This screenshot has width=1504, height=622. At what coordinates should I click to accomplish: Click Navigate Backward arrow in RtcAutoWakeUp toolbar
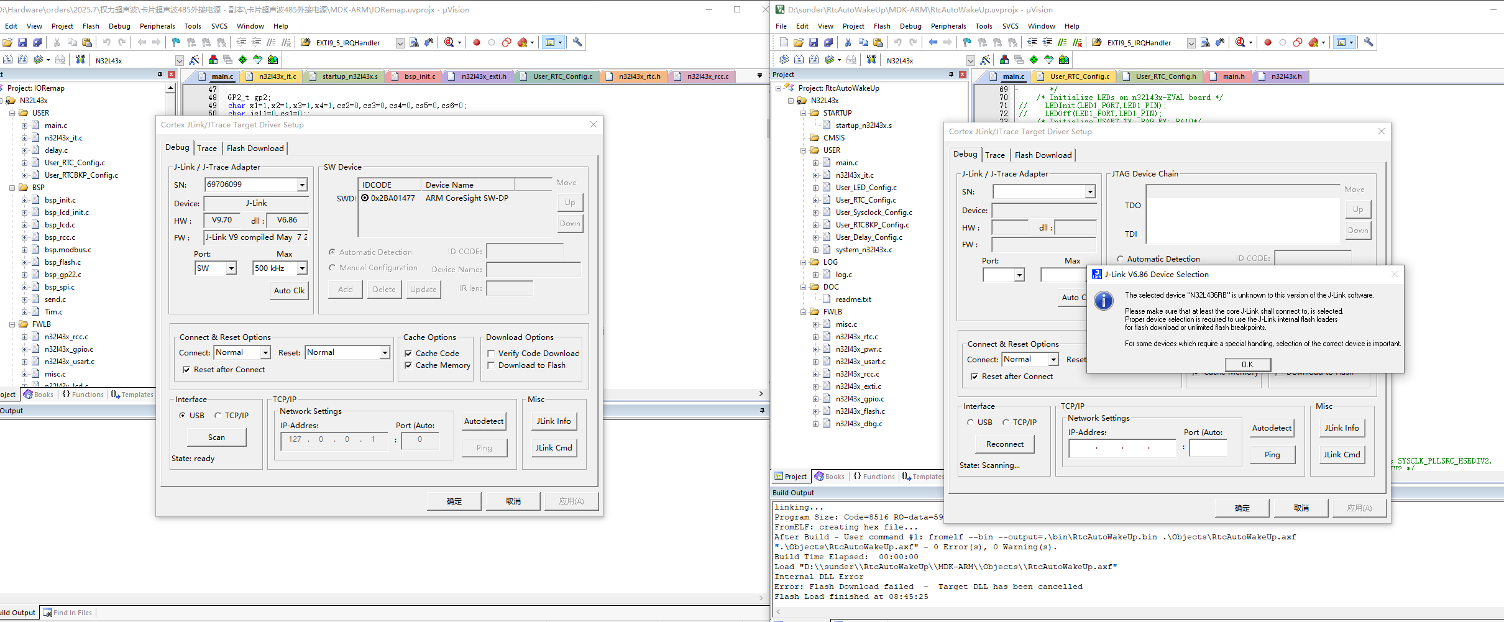coord(933,42)
